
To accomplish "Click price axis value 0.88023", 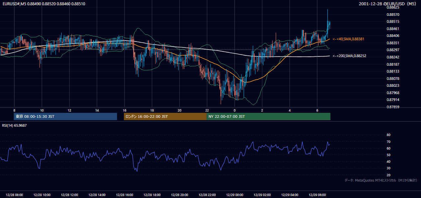I will coord(393,85).
